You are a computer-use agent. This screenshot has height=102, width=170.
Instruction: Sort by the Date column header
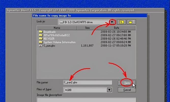pos(117,28)
